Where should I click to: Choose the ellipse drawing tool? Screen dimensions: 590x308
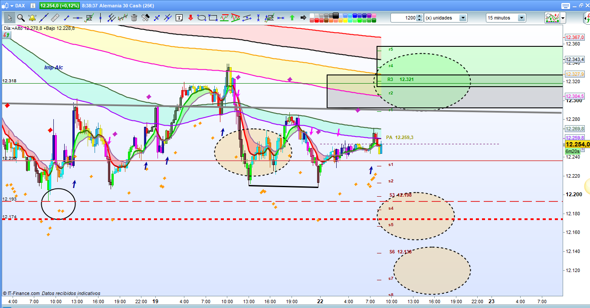pyautogui.click(x=201, y=18)
